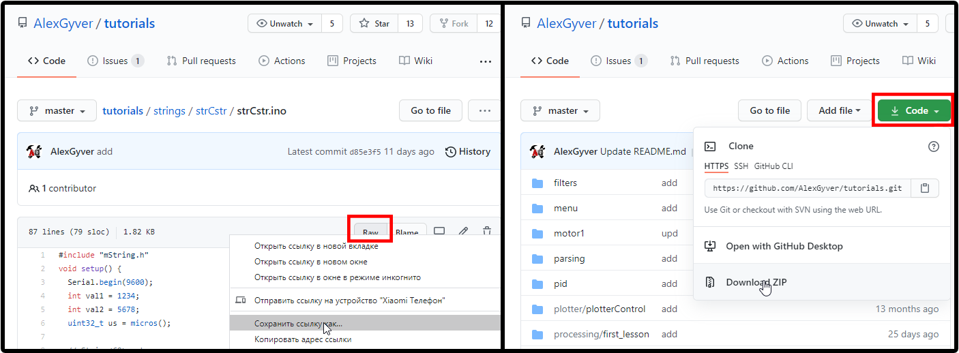Click the '1 contributor' text
The image size is (959, 353).
[x=70, y=188]
